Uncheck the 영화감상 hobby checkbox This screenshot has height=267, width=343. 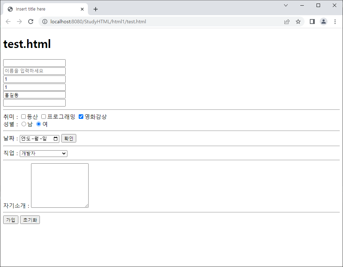[x=81, y=116]
